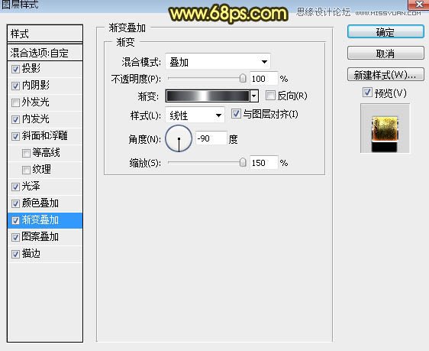Toggle the 内发光 checkbox

coord(15,119)
